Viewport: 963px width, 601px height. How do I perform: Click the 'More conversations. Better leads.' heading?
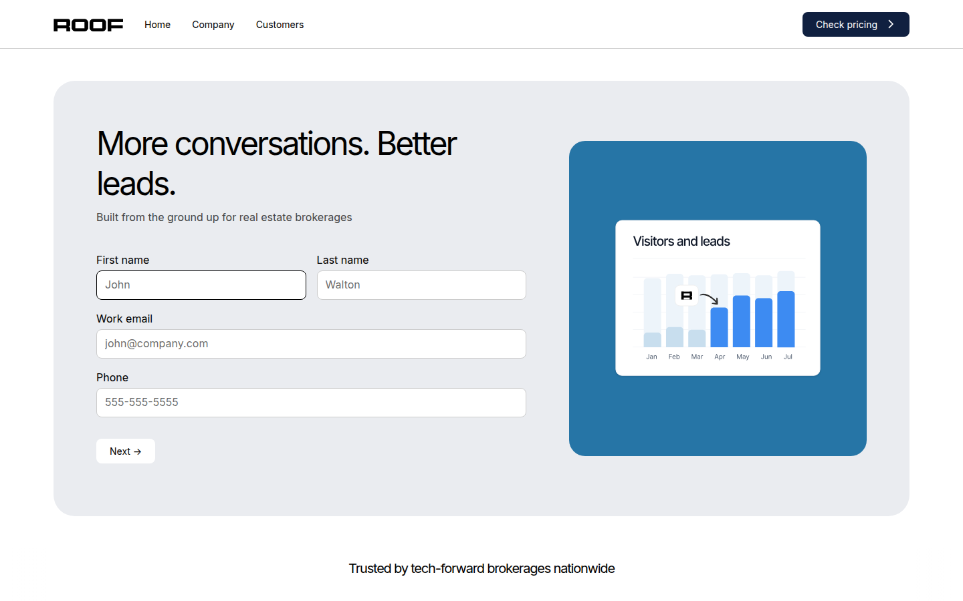277,163
